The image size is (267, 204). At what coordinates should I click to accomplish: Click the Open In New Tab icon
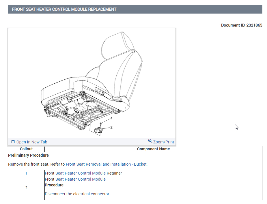(13, 142)
